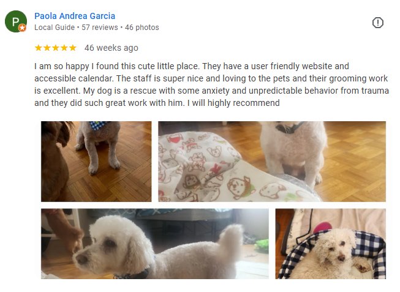This screenshot has height=292, width=400.
Task: Click the 46 photos text
Action: pyautogui.click(x=142, y=28)
